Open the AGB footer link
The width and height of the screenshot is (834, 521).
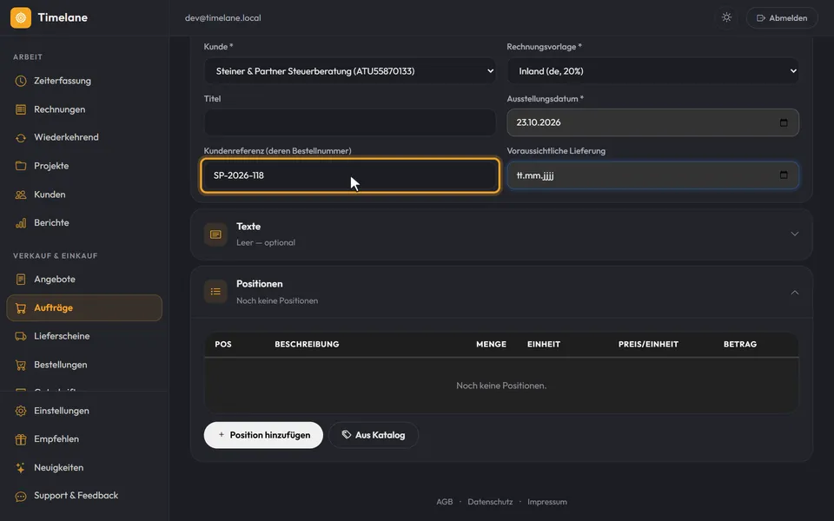click(x=445, y=502)
